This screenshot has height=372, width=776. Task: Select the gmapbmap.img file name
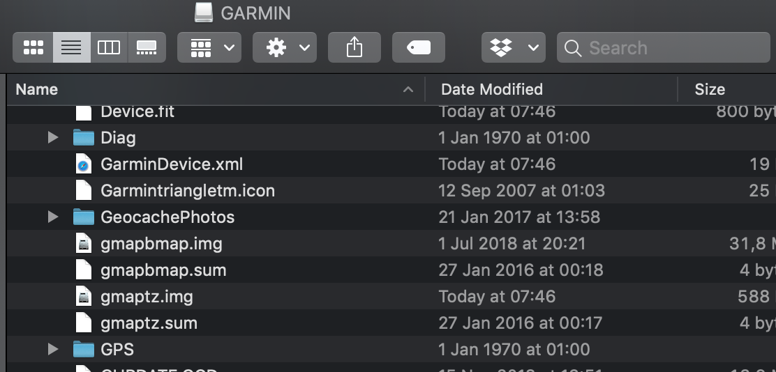point(161,244)
